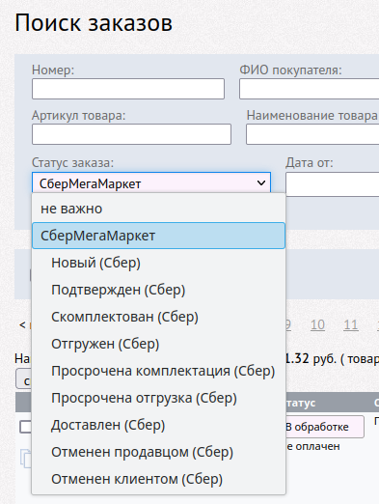Choose Просрочена отгрузка (Сбер)

[158, 398]
